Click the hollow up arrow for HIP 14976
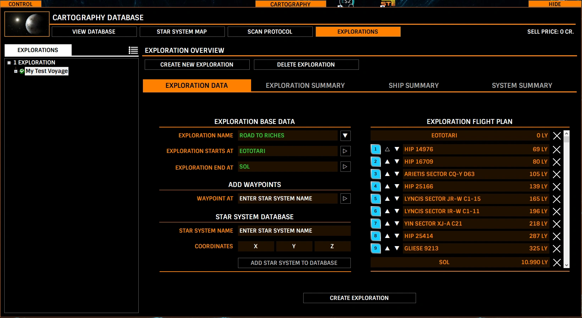Image resolution: width=582 pixels, height=318 pixels. click(x=387, y=149)
